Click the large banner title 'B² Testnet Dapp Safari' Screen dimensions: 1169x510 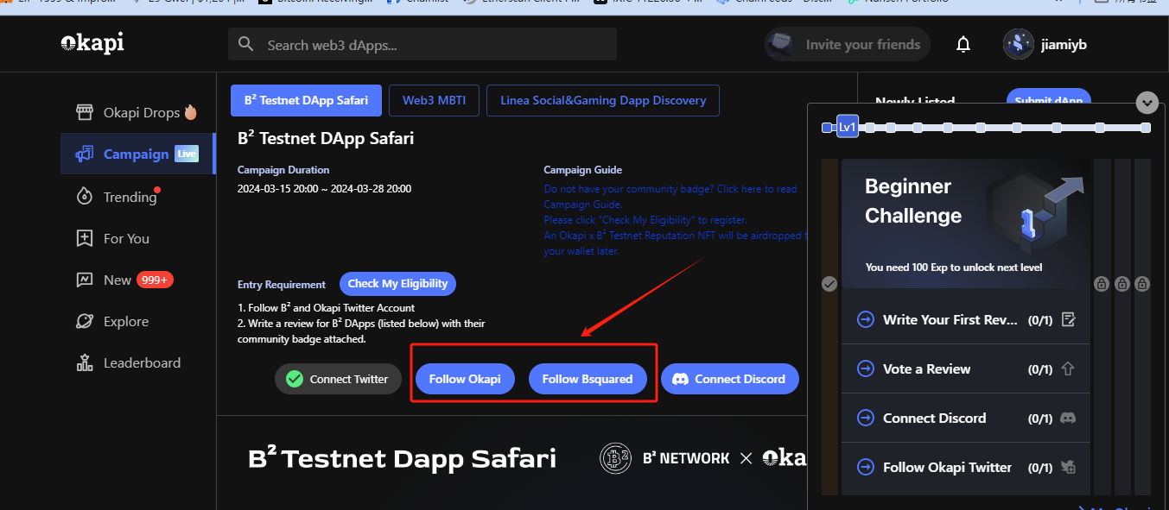click(402, 458)
